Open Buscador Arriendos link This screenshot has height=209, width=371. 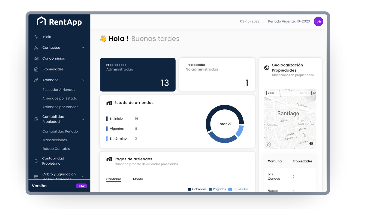tap(59, 90)
